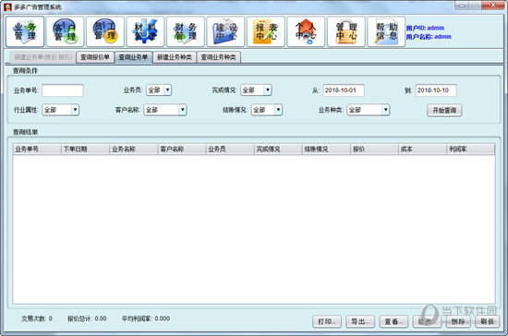
Task: Click the 用户名称: admin label
Action: click(429, 37)
